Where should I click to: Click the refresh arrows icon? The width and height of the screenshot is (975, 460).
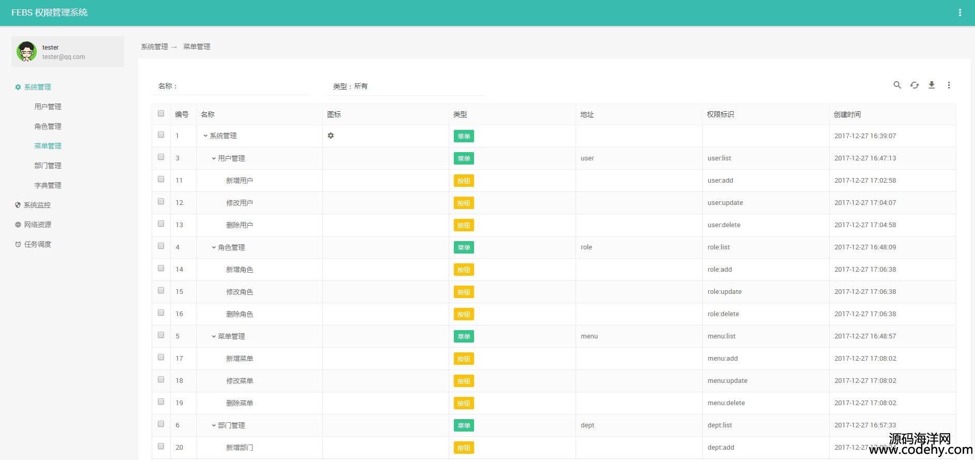pos(914,85)
